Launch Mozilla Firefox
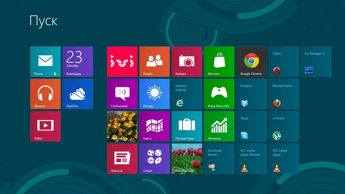This screenshot has height=194, width=345. tap(284, 94)
